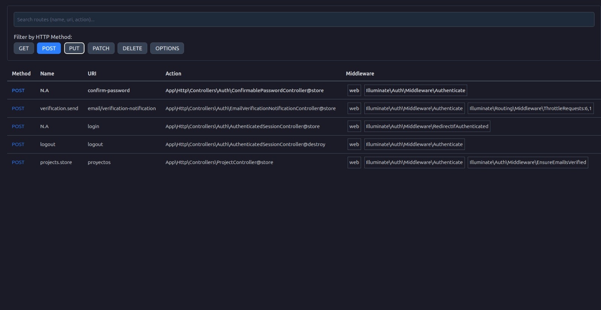
Task: Click POST method in login row
Action: tap(18, 126)
